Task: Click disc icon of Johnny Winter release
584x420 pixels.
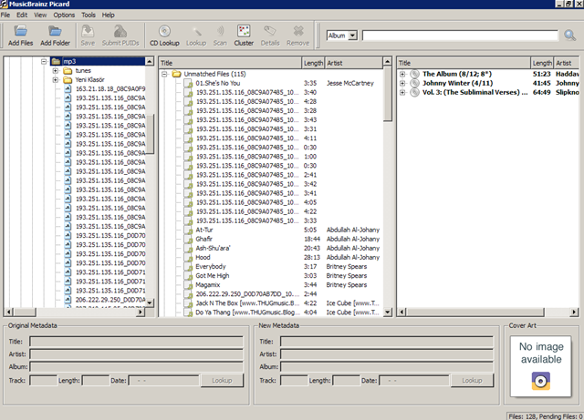Action: pyautogui.click(x=414, y=83)
